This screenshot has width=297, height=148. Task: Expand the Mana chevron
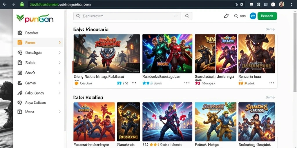(60, 112)
